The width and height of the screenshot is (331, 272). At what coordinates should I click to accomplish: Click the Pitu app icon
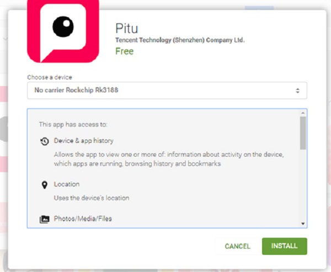tap(63, 31)
